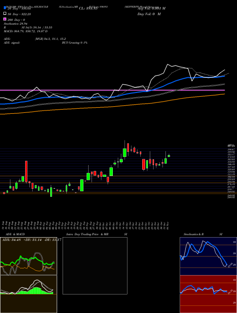The width and height of the screenshot is (237, 313).
Task: Open the empty Intra Day Trading Price panel
Action: click(95, 266)
